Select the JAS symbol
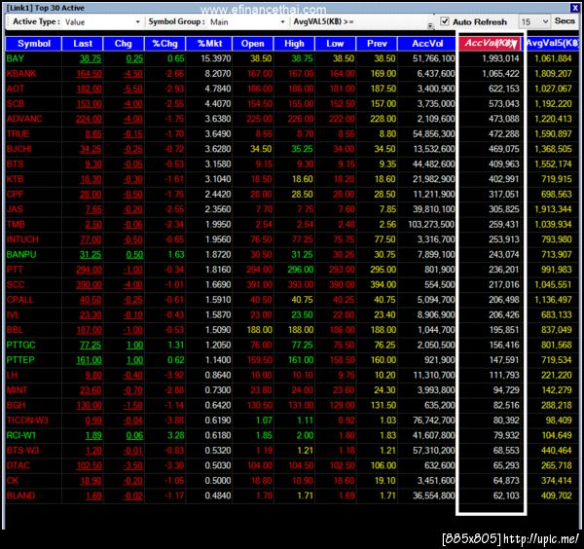The height and width of the screenshot is (549, 584). coord(15,209)
